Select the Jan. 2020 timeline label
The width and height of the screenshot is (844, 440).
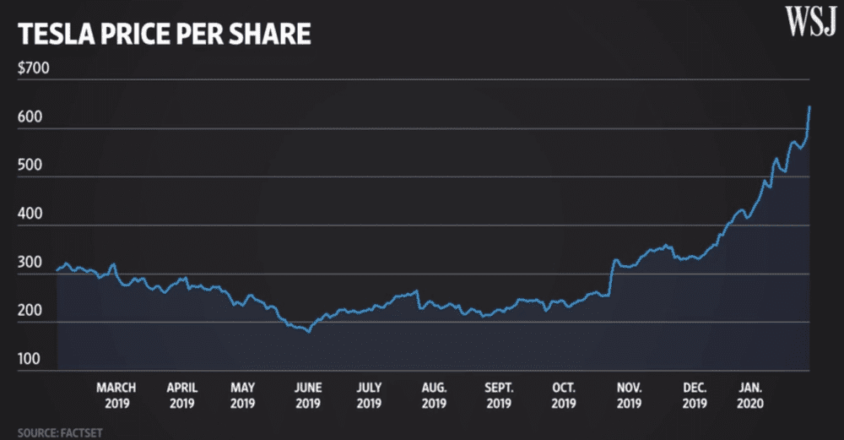click(x=750, y=395)
